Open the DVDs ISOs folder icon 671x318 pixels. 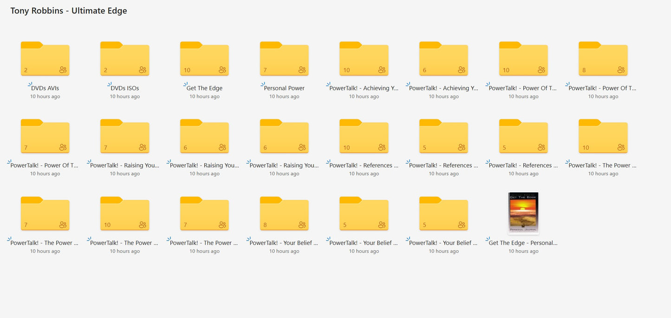[x=125, y=58]
